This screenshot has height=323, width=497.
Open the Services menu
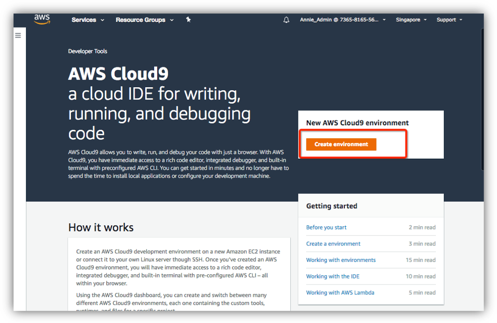88,20
